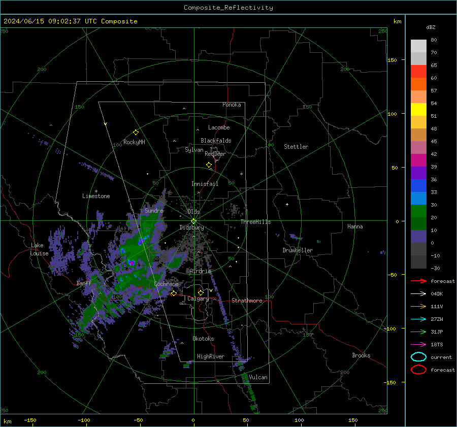This screenshot has height=427, width=457.
Task: Click the cyan current ellipse icon
Action: [418, 357]
